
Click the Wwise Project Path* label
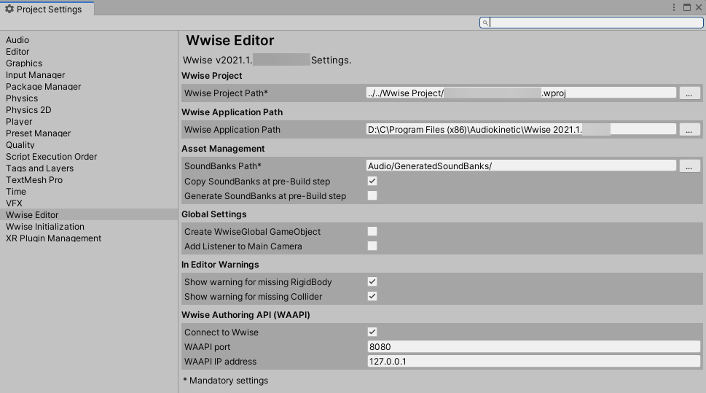(226, 93)
